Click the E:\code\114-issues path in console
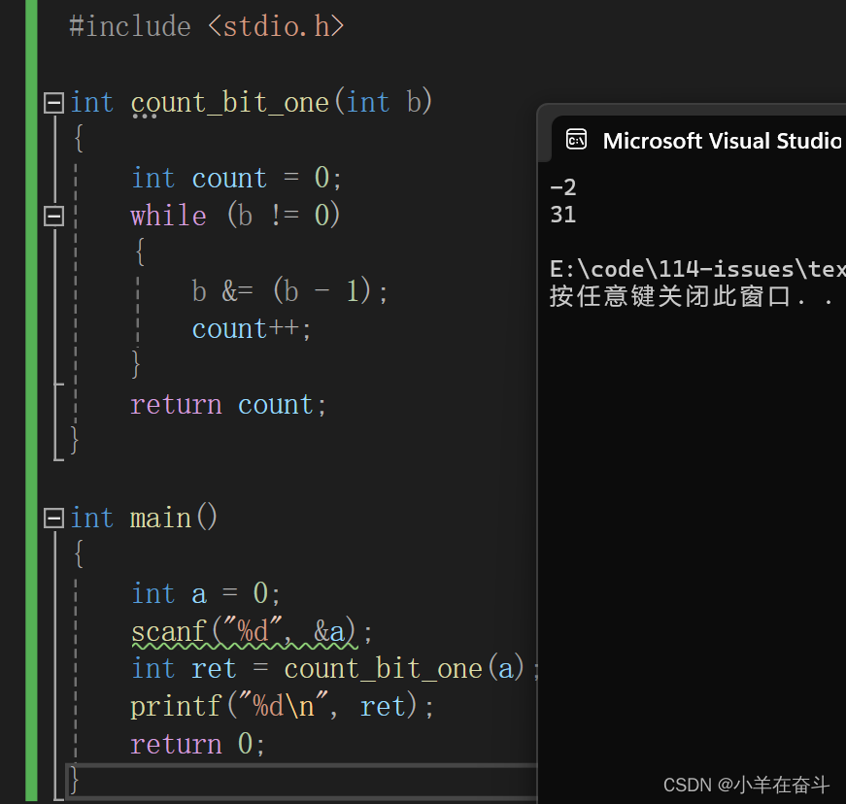846x804 pixels. pos(697,269)
